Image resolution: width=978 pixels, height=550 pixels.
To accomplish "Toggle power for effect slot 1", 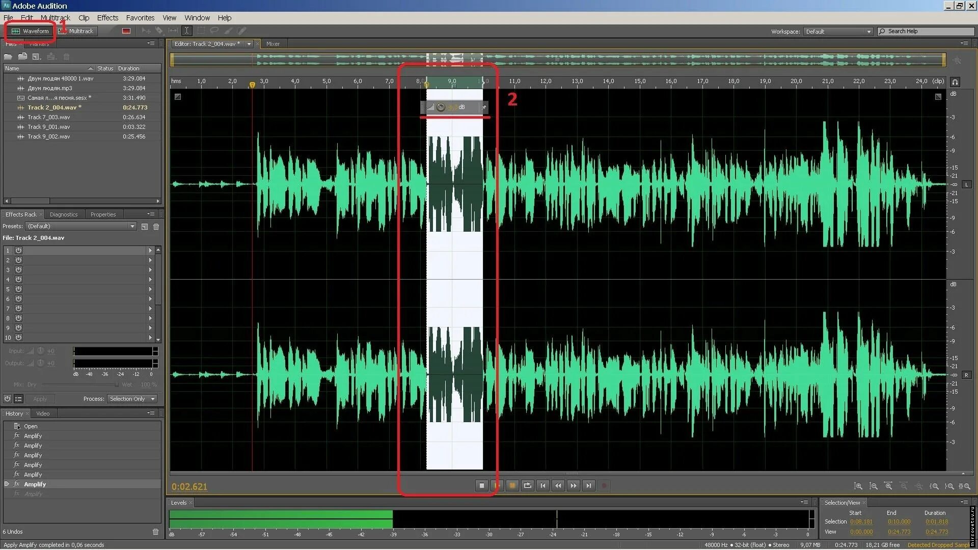I will coord(19,251).
